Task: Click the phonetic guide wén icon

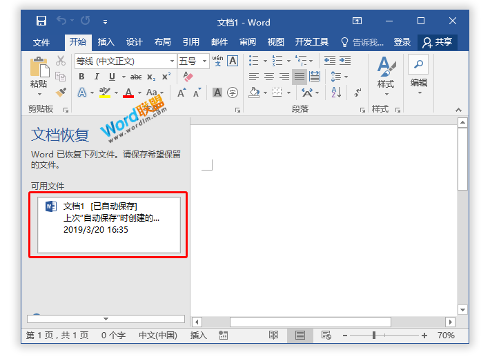Action: [217, 61]
